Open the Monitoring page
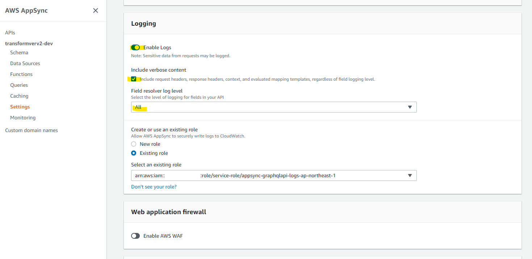Image resolution: width=532 pixels, height=259 pixels. [23, 118]
